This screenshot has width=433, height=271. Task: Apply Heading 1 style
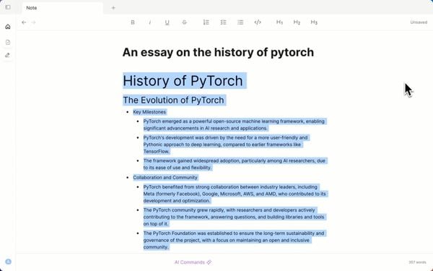[279, 22]
